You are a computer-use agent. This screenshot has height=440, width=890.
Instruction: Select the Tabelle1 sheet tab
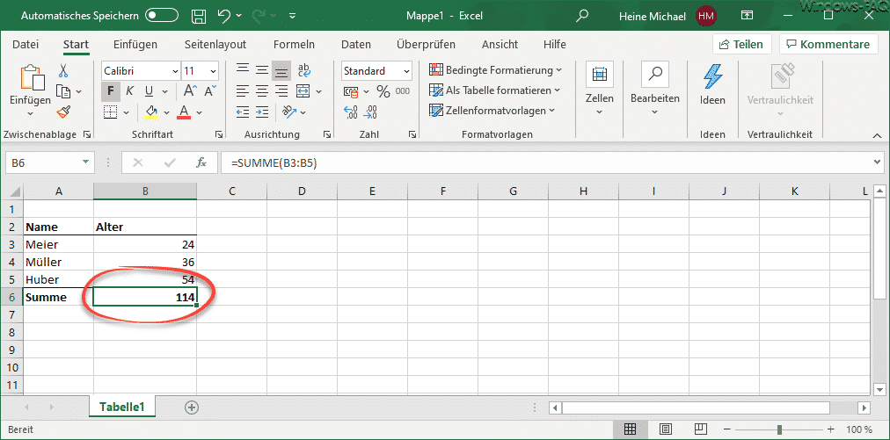tap(122, 407)
